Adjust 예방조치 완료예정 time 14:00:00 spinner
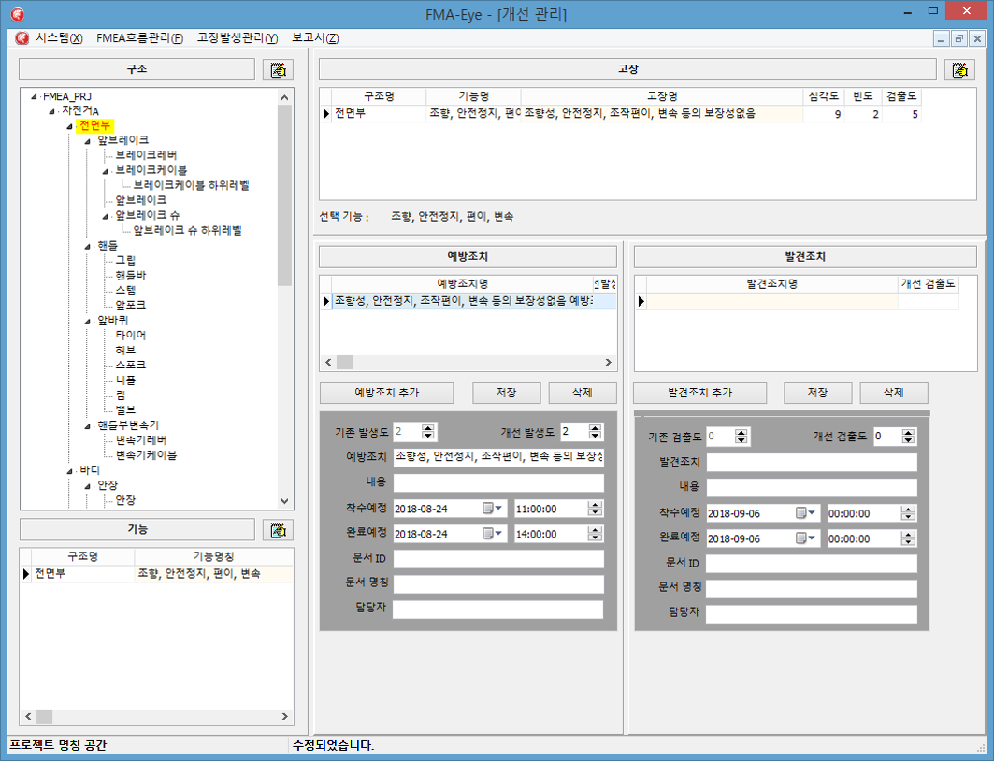994x761 pixels. [x=595, y=534]
